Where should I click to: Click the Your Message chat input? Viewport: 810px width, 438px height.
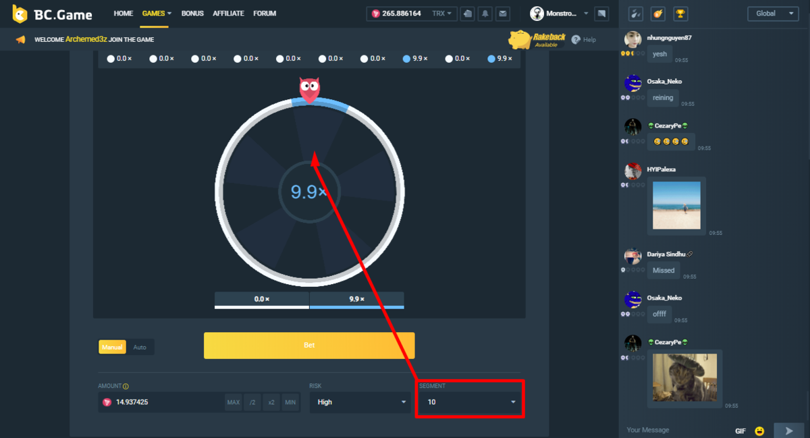[675, 430]
